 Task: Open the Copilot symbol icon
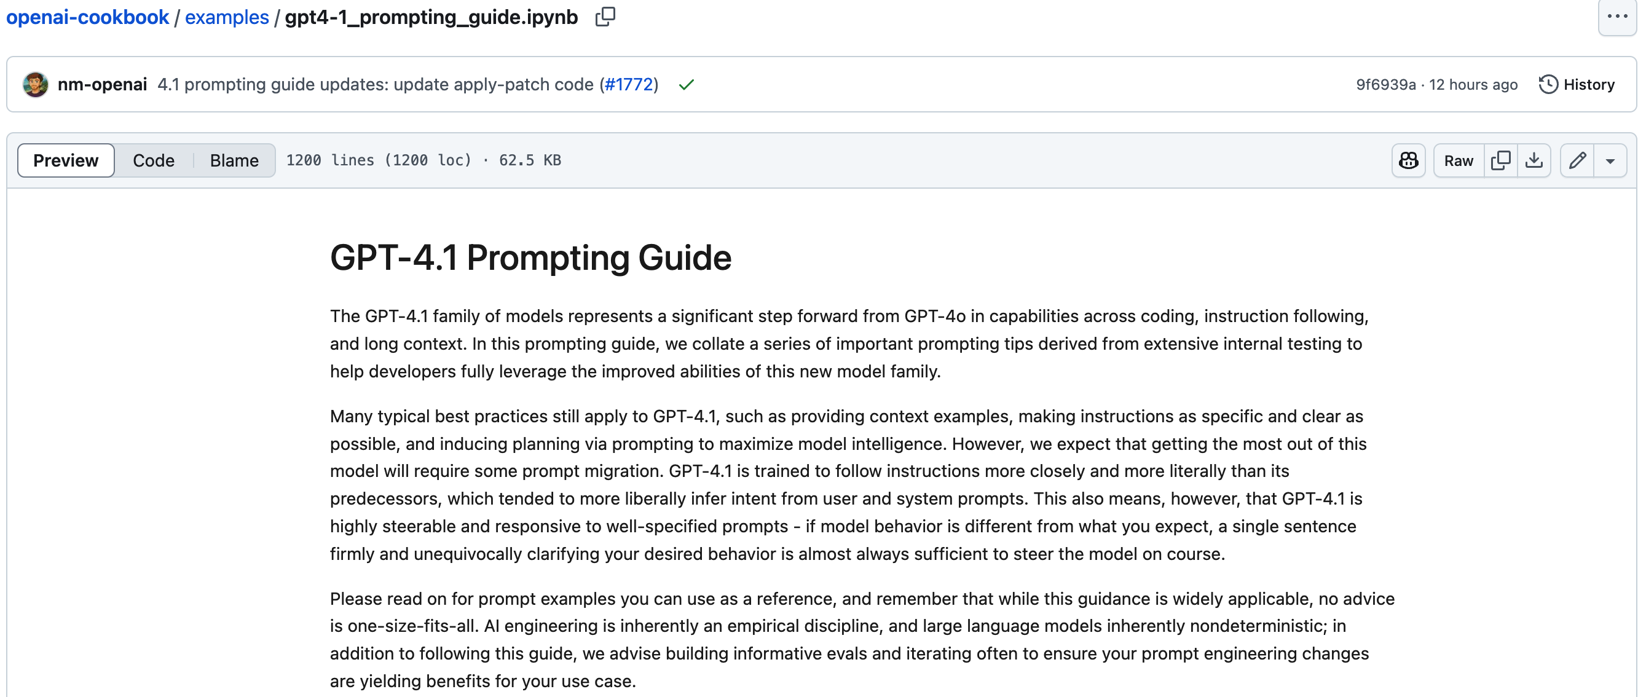pyautogui.click(x=1408, y=160)
